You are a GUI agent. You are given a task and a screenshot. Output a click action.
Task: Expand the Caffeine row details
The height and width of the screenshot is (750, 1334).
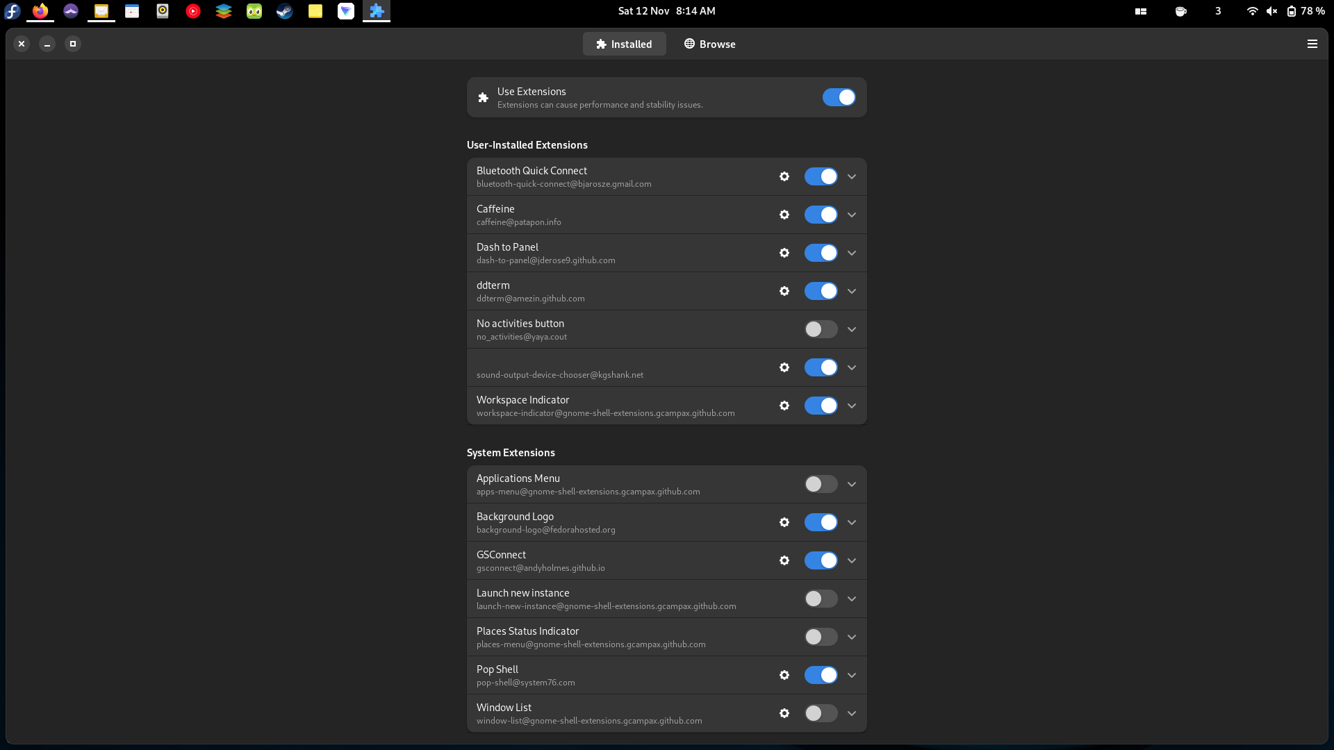[852, 215]
